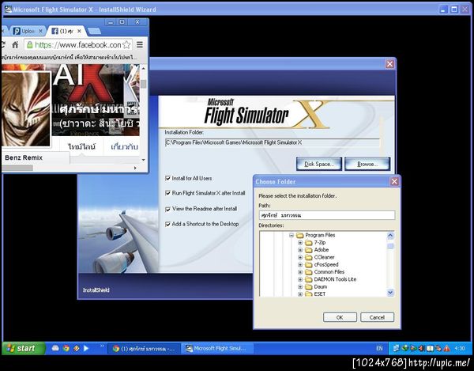Click the CCleaner folder icon
The image size is (474, 371).
[308, 257]
